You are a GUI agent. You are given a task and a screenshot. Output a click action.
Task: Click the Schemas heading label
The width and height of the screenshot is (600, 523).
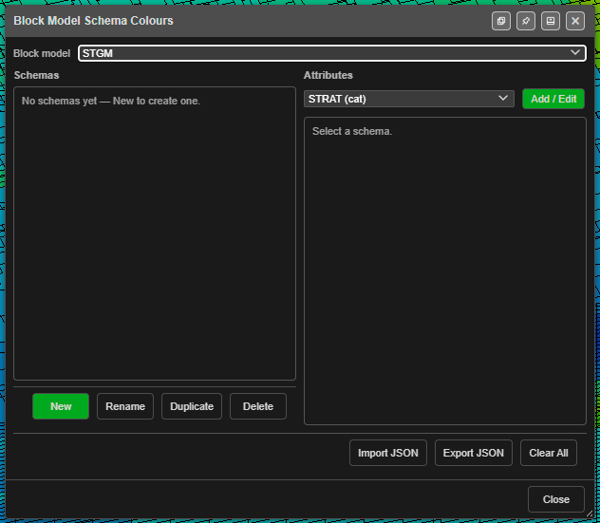pos(36,75)
